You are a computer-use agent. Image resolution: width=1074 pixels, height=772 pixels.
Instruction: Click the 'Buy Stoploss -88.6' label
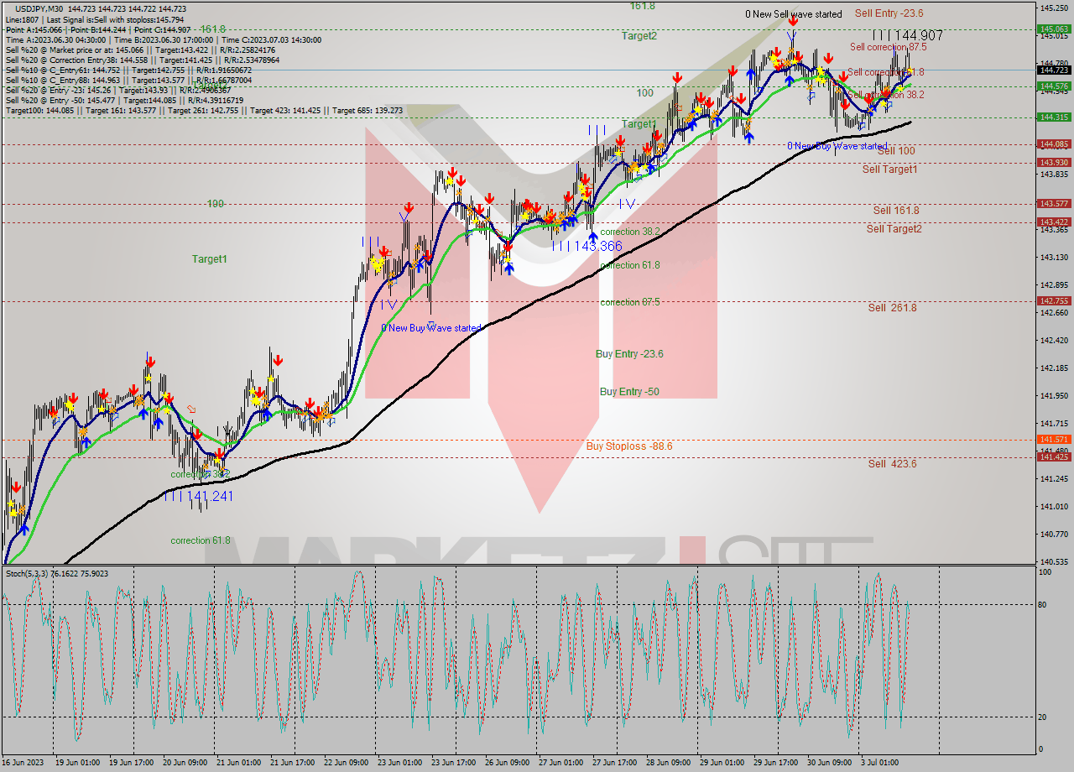[629, 446]
